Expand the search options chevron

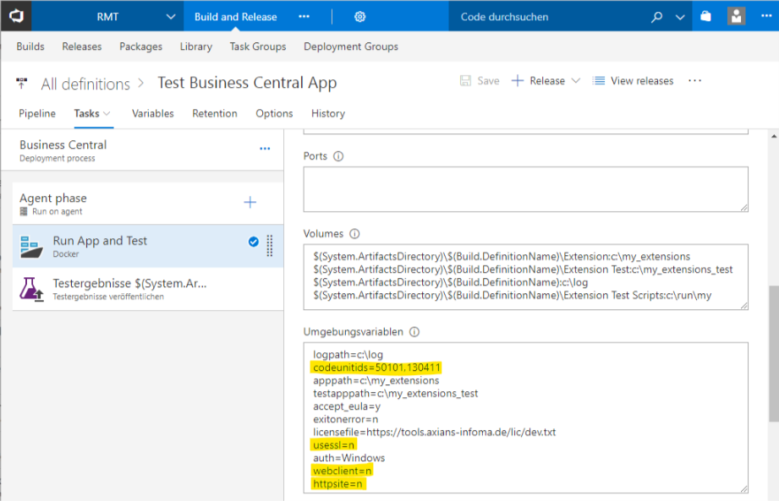(x=680, y=18)
